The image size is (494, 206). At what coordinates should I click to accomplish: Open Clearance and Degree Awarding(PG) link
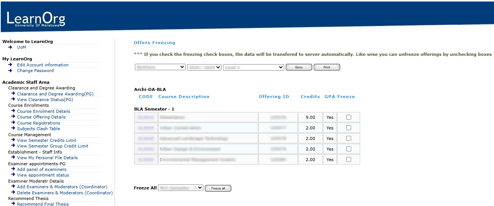pyautogui.click(x=55, y=94)
